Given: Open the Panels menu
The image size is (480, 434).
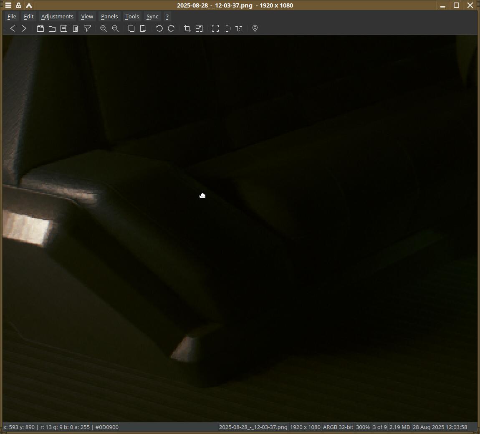Looking at the screenshot, I should click(109, 17).
